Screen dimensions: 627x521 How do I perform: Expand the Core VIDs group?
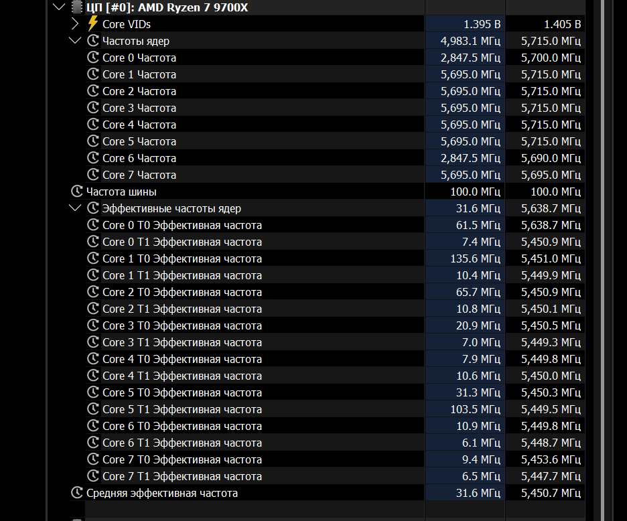tap(75, 24)
